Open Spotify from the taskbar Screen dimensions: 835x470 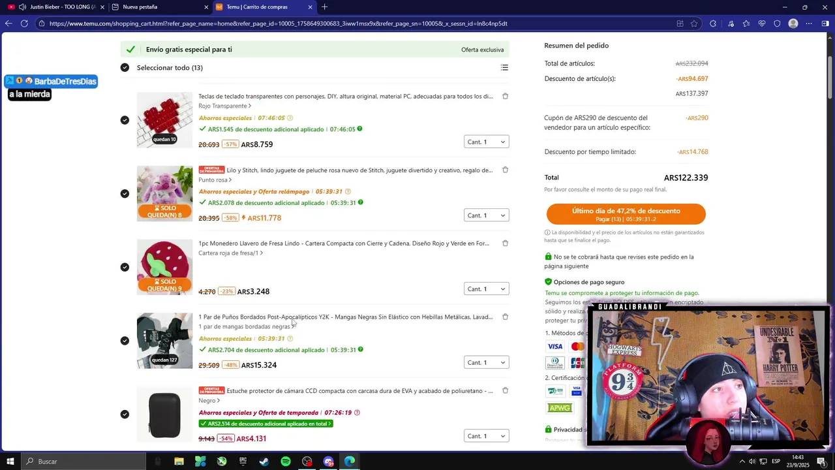(286, 462)
